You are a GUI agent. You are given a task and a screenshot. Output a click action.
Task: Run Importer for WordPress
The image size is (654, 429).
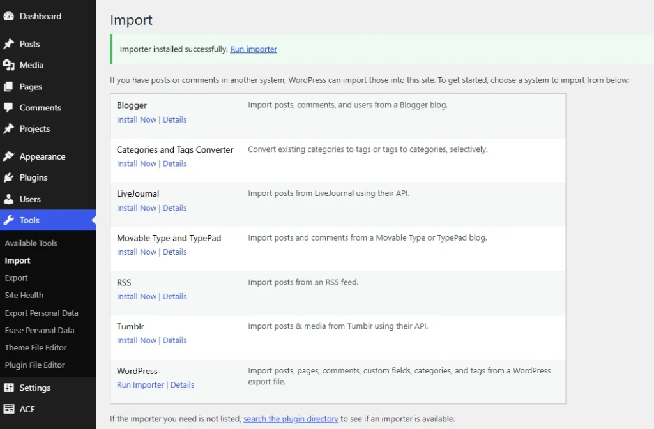141,385
